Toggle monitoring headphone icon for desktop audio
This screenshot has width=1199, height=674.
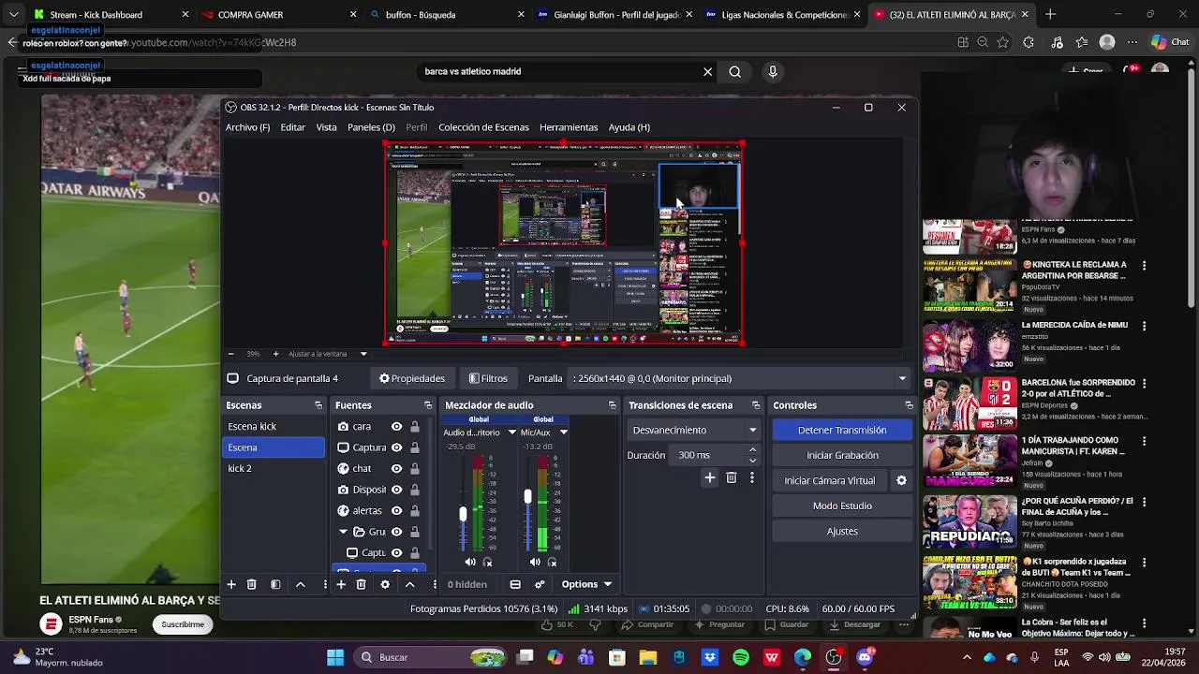point(487,562)
